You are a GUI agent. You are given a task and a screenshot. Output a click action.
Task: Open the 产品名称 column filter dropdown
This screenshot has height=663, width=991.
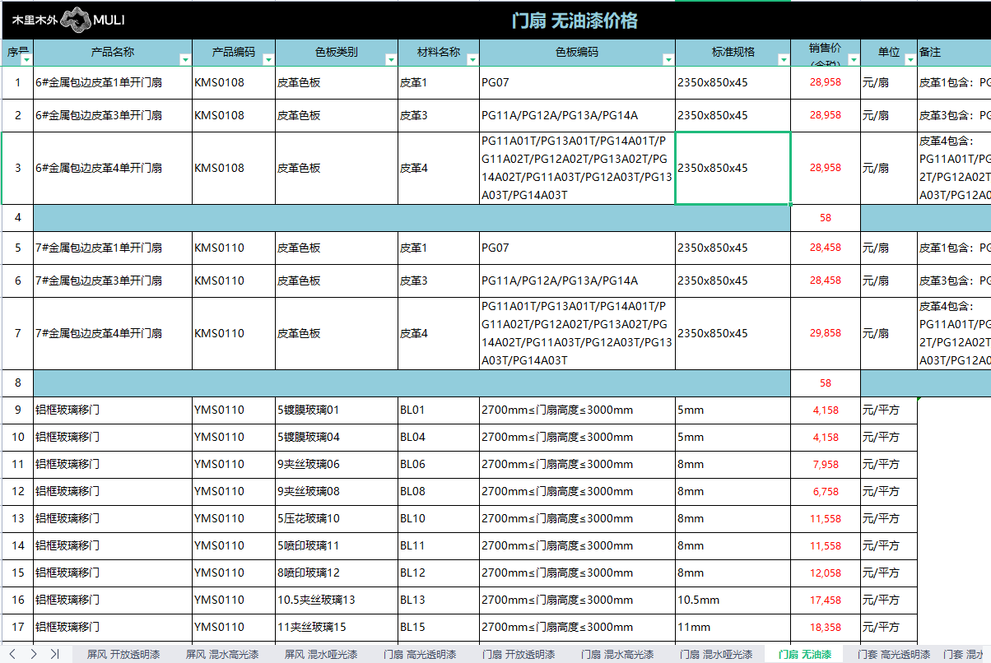point(185,60)
